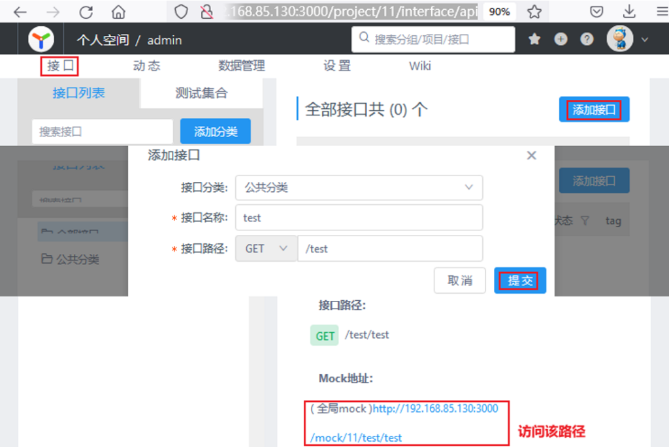The image size is (669, 447).
Task: Click the 添加分类 button
Action: pos(216,131)
